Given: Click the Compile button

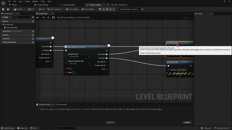Looking at the screenshot, I should coord(18,9).
